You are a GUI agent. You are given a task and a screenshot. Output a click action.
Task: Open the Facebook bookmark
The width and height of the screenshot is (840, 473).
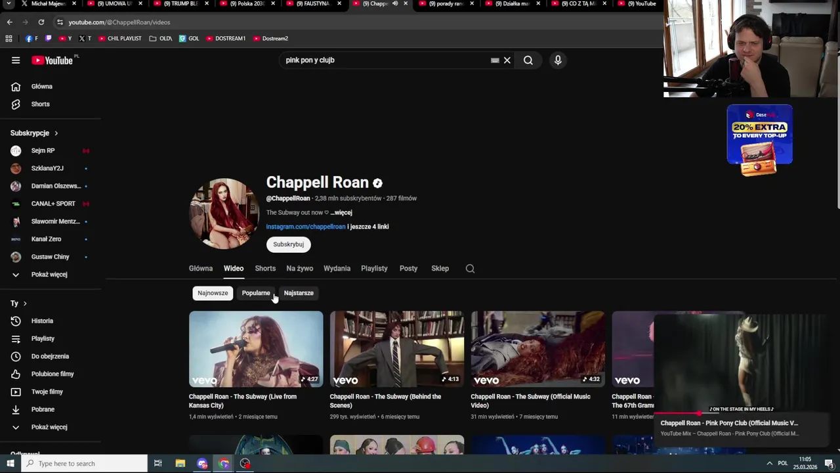tap(31, 39)
